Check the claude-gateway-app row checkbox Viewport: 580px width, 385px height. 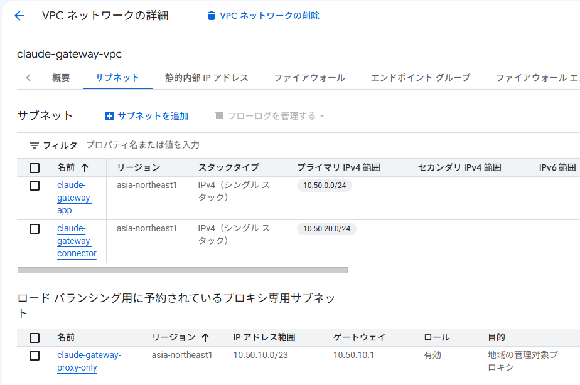[x=35, y=186]
